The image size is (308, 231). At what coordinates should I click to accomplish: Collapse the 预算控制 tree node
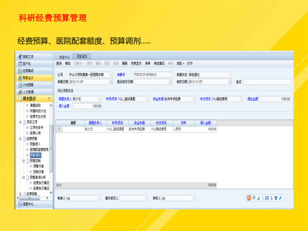pyautogui.click(x=24, y=161)
